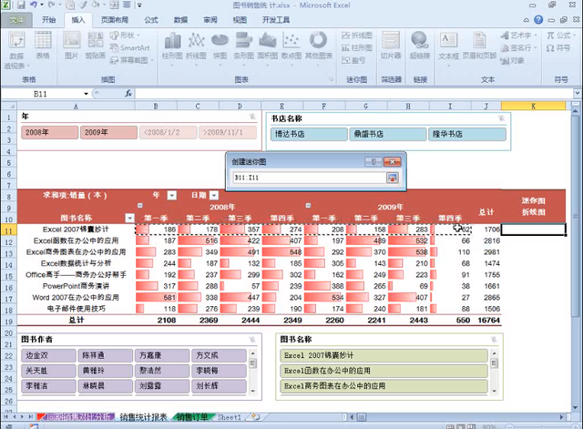The width and height of the screenshot is (583, 429).
Task: Toggle author 陈祥通 in slicer
Action: (x=106, y=355)
